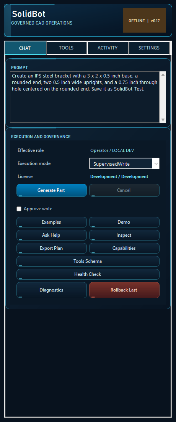Open the SETTINGS tab

pyautogui.click(x=149, y=48)
